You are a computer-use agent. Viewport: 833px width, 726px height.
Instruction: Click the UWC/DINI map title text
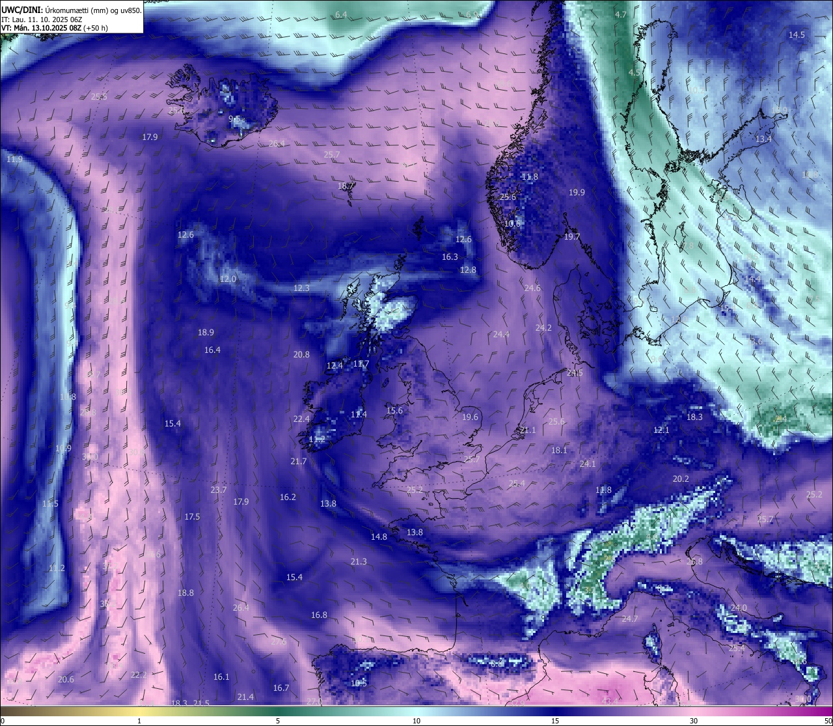[x=72, y=10]
